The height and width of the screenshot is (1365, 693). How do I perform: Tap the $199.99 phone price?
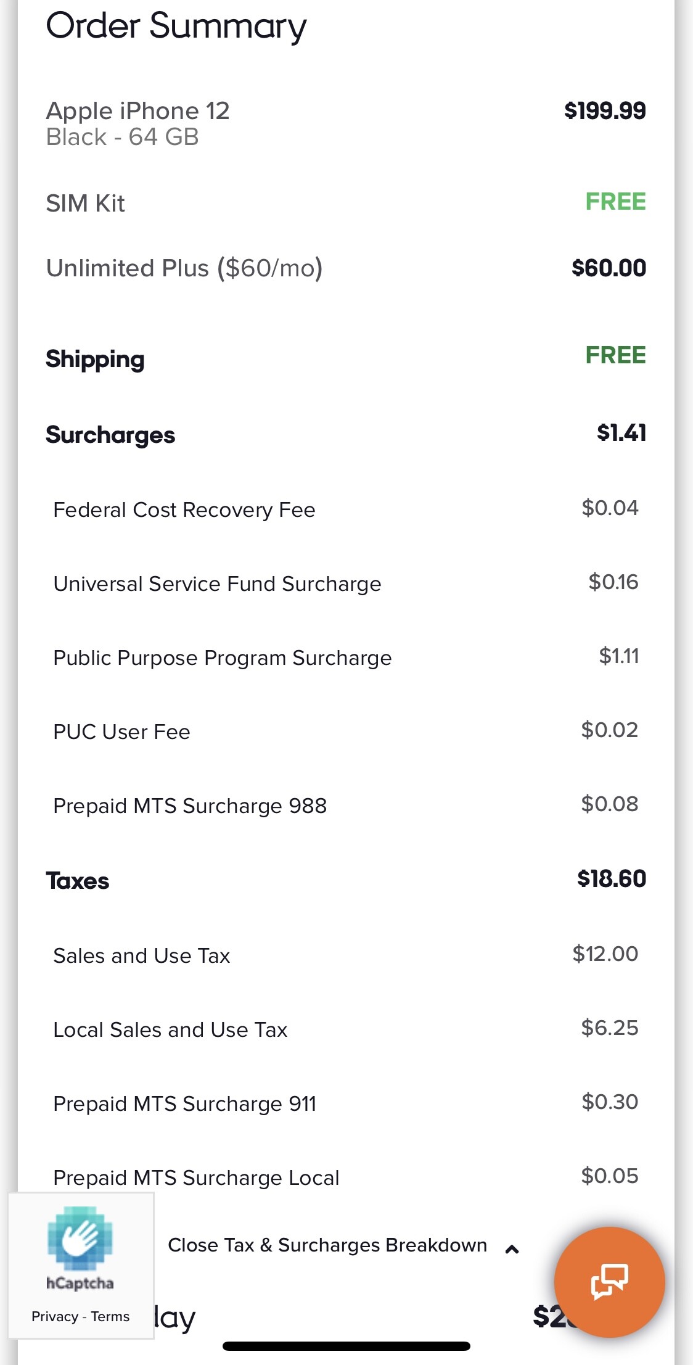point(605,111)
